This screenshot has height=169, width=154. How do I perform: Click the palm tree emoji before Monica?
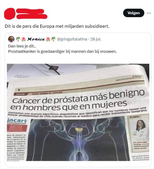tap(18, 39)
